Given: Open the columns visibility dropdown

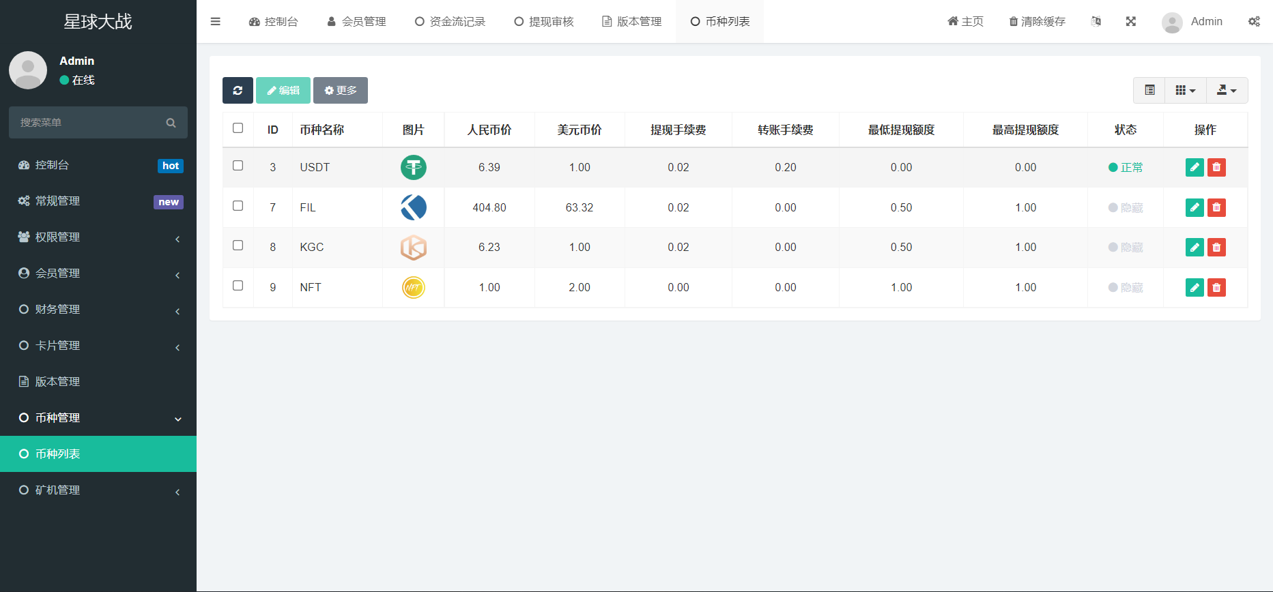Looking at the screenshot, I should 1186,90.
